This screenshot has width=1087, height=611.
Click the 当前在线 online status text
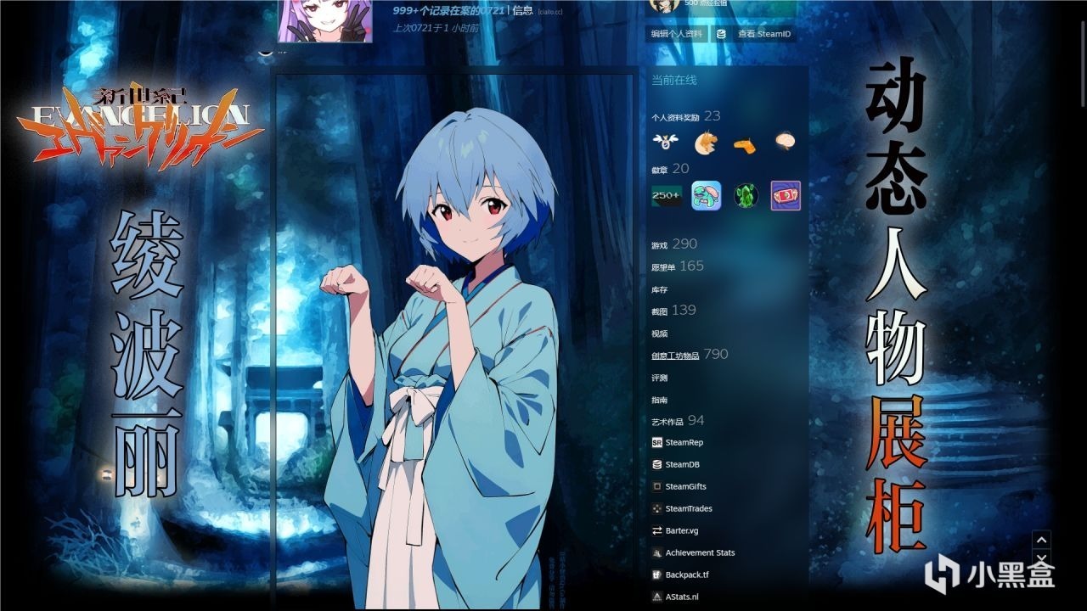click(674, 80)
